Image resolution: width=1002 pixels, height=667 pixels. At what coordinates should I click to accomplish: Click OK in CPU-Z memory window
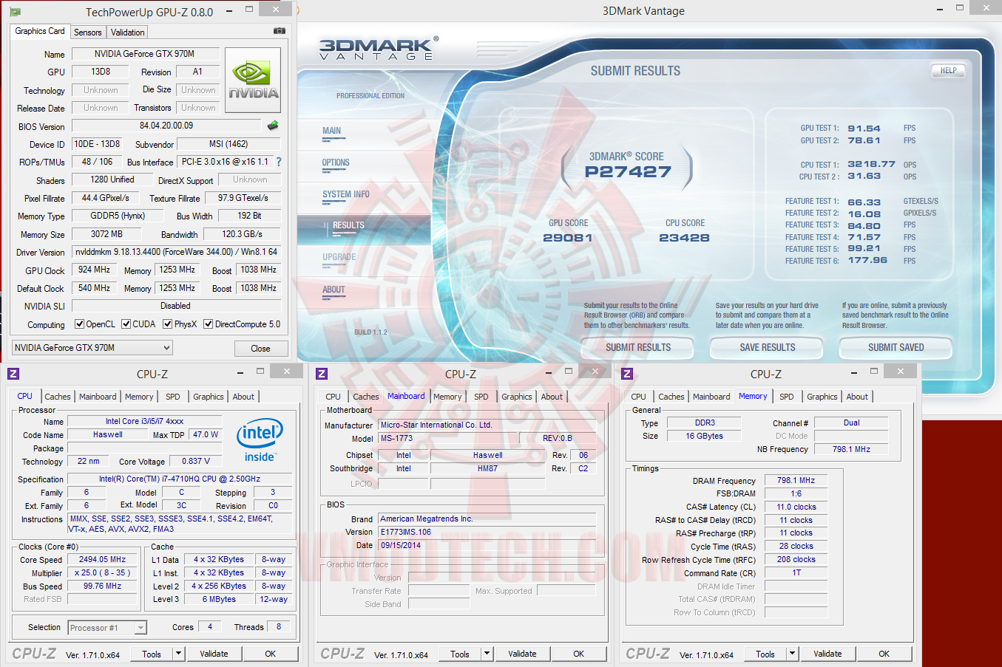pos(884,654)
